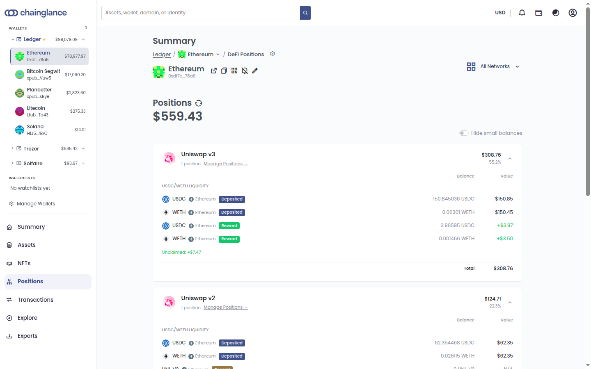
Task: Click DeFi Positions breadcrumb
Action: pos(246,55)
